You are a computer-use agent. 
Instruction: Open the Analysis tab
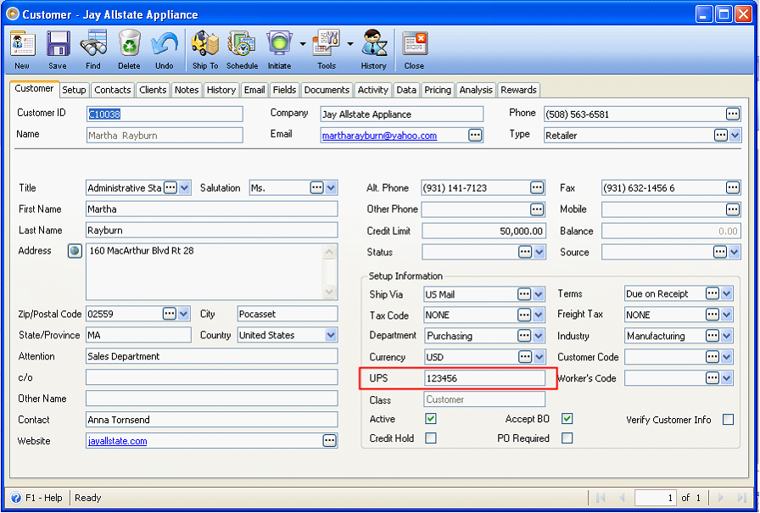[476, 90]
